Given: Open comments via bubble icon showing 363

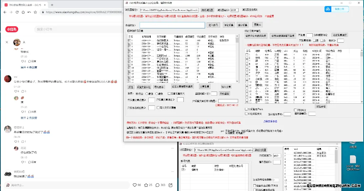Looking at the screenshot, I should click(x=157, y=185).
